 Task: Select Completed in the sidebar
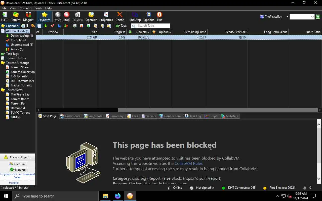click(x=18, y=40)
